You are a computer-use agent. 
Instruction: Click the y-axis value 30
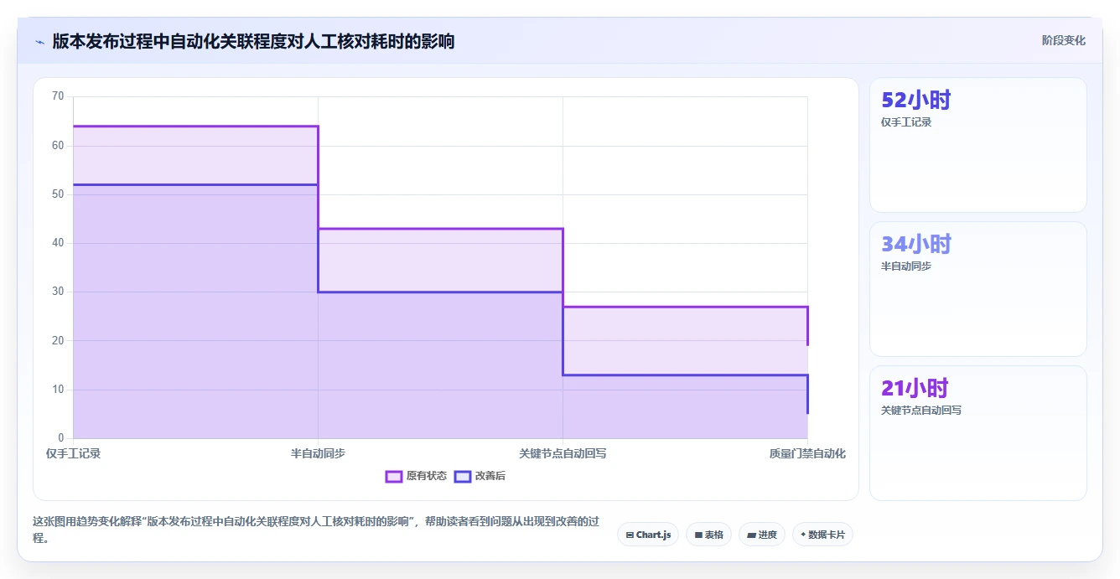click(x=58, y=292)
